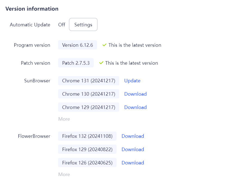Click the Off status for Automatic Update

tap(62, 24)
